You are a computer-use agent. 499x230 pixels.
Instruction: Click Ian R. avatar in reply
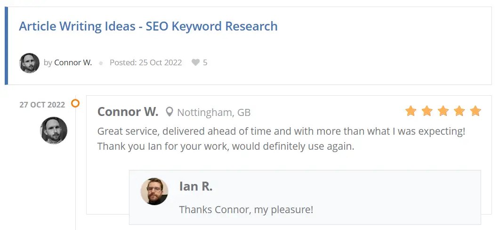(154, 192)
